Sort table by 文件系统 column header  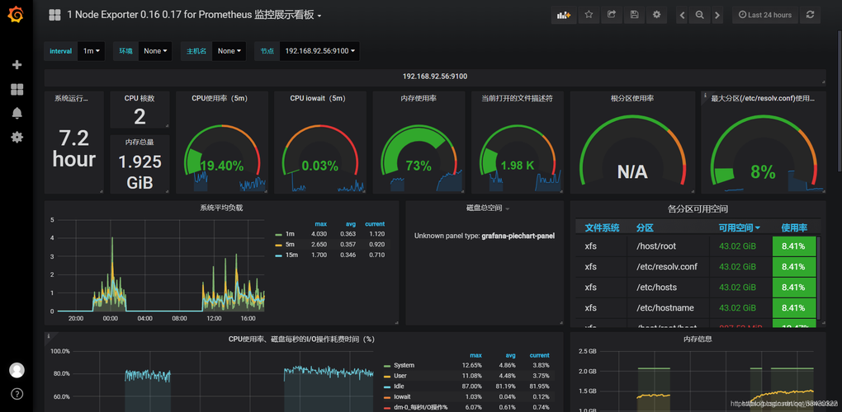point(602,227)
